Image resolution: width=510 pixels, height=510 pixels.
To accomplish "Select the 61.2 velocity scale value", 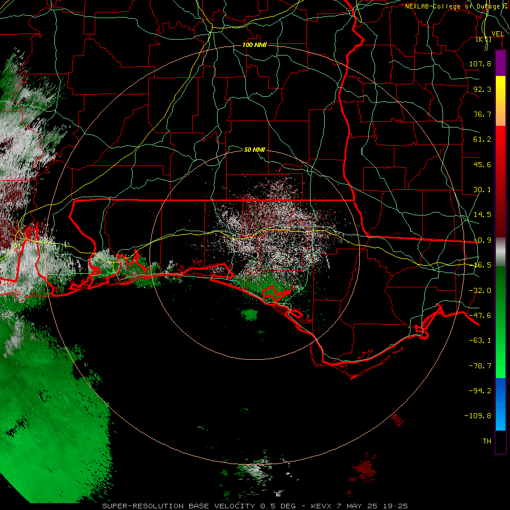I will tap(482, 139).
